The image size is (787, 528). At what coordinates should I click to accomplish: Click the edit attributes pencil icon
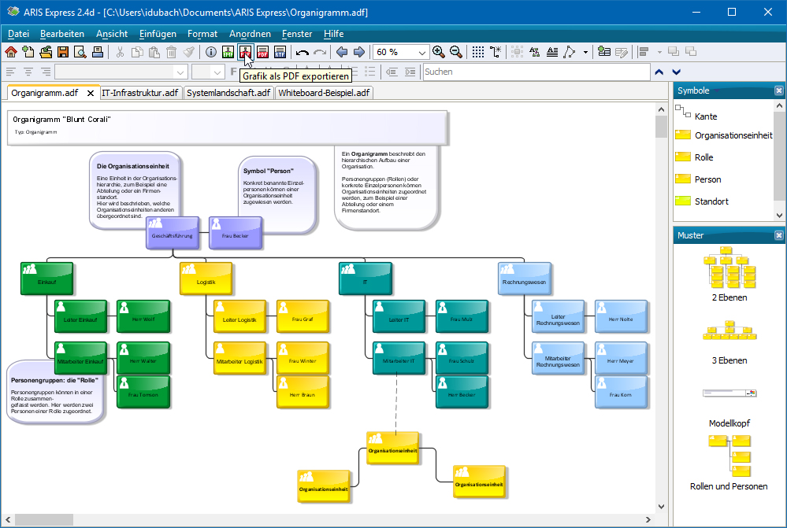622,52
